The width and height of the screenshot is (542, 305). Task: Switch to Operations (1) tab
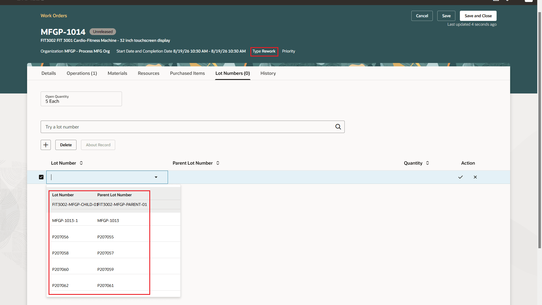(82, 73)
